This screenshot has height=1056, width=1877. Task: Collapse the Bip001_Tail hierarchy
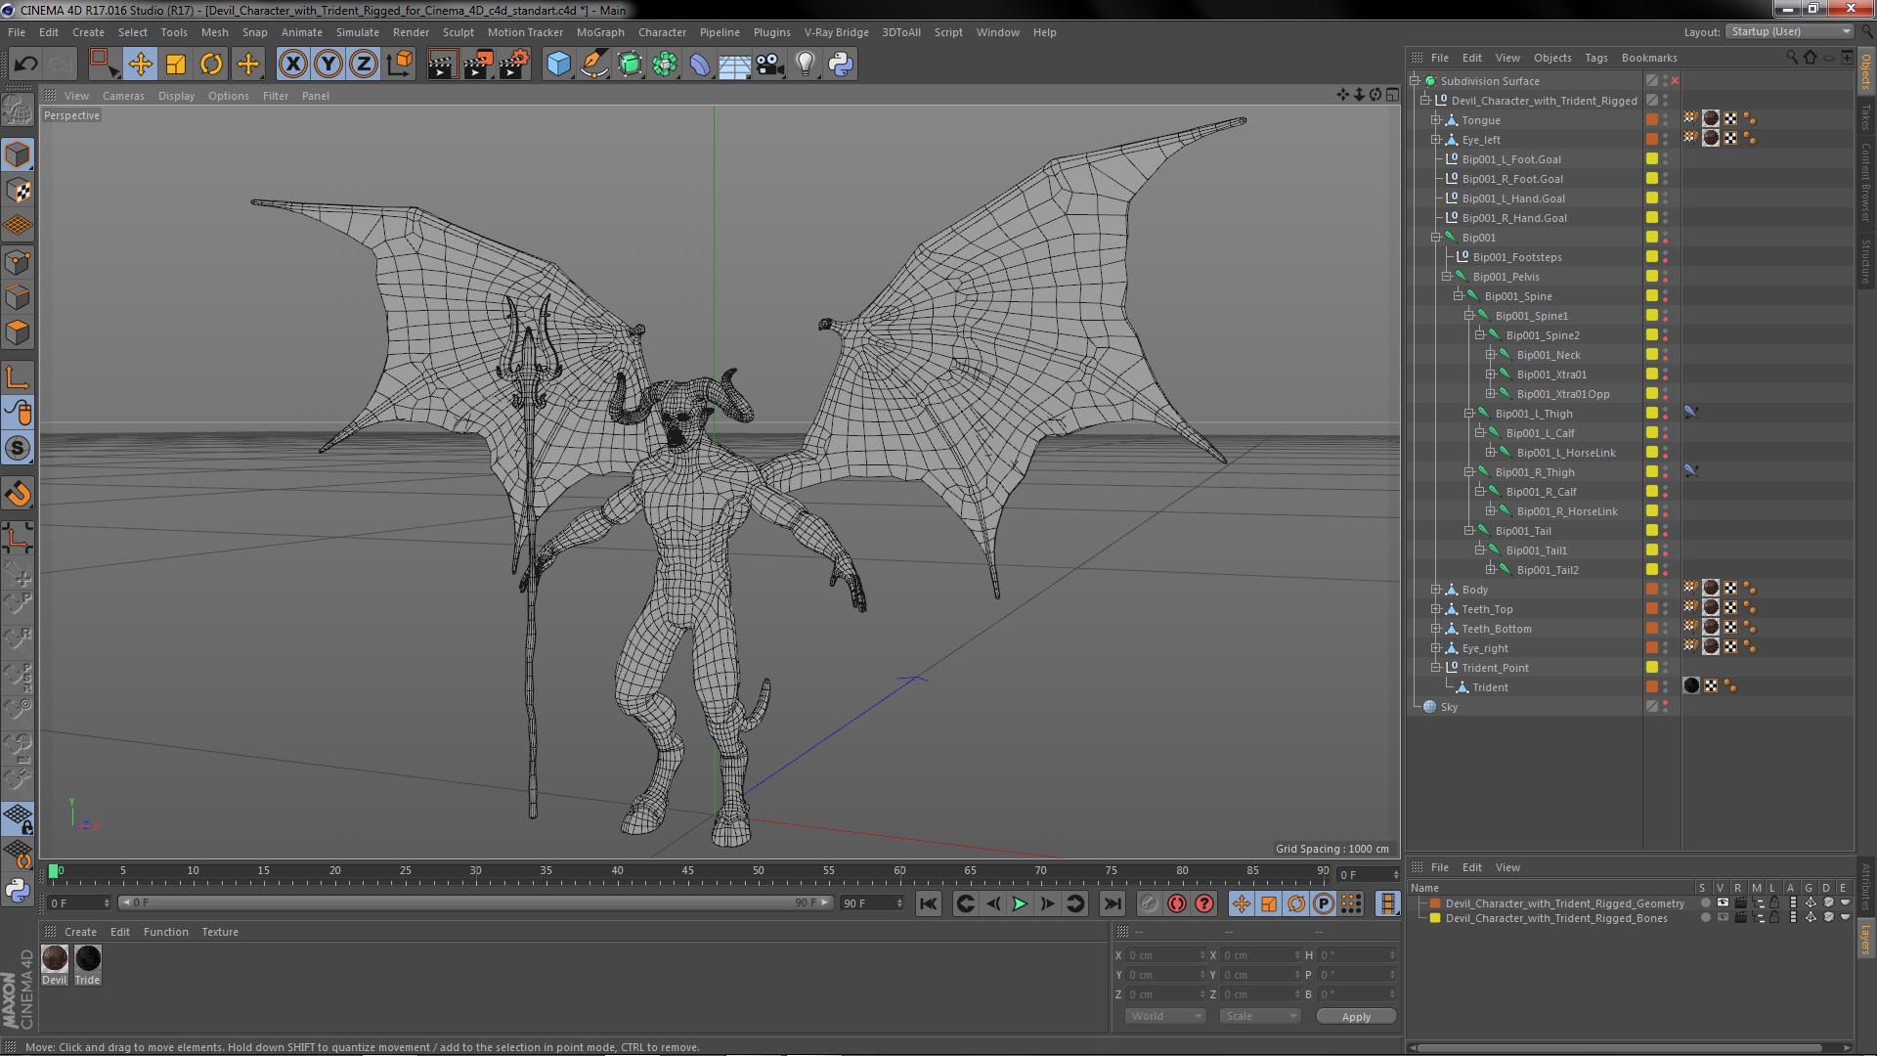coord(1469,531)
